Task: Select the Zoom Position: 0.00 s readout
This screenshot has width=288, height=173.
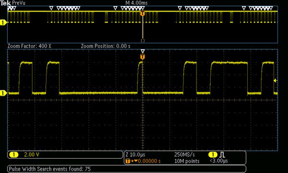Action: coord(106,46)
